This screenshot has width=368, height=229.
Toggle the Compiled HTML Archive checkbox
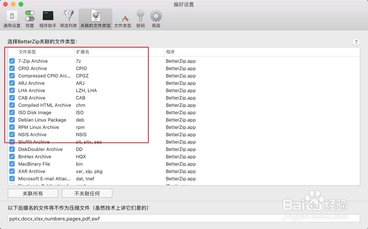(12, 105)
